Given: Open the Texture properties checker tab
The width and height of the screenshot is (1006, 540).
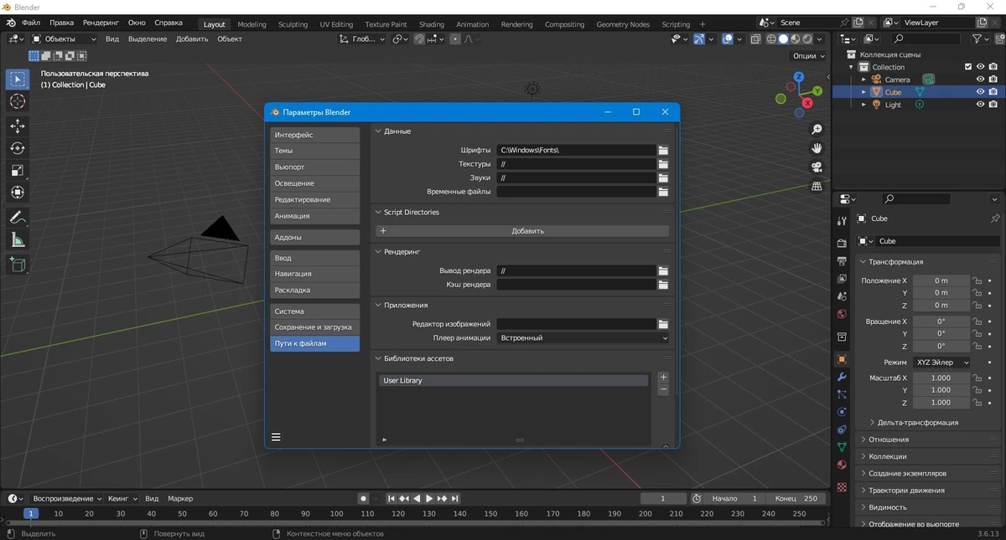Looking at the screenshot, I should (842, 487).
